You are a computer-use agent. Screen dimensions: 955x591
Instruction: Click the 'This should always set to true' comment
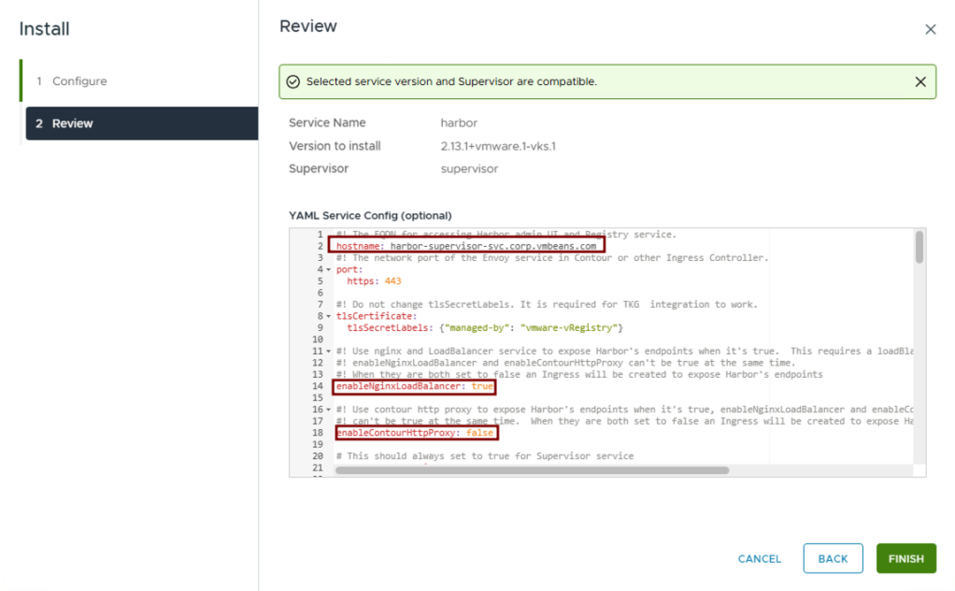(x=485, y=455)
